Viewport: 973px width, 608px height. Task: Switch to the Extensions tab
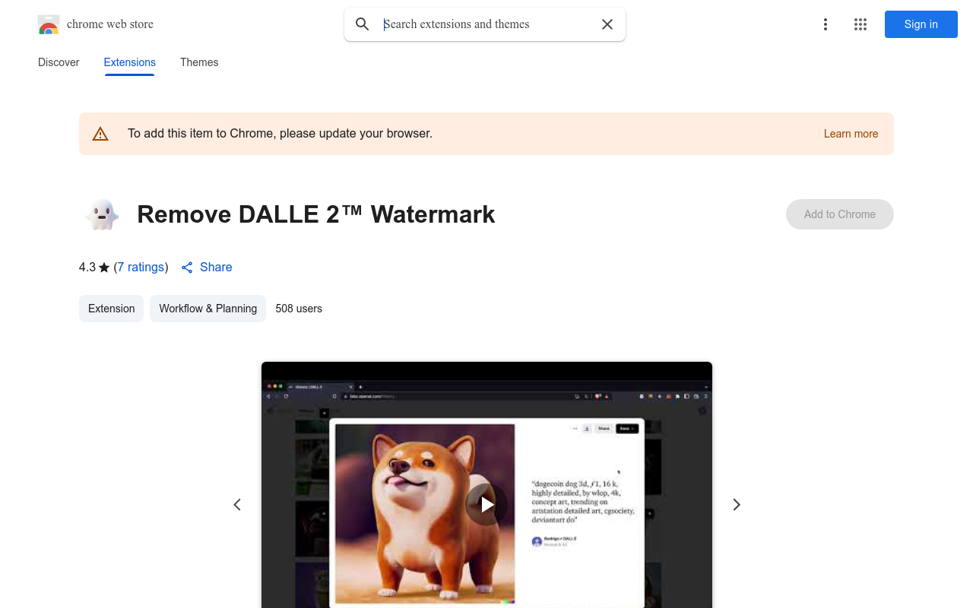(x=130, y=62)
